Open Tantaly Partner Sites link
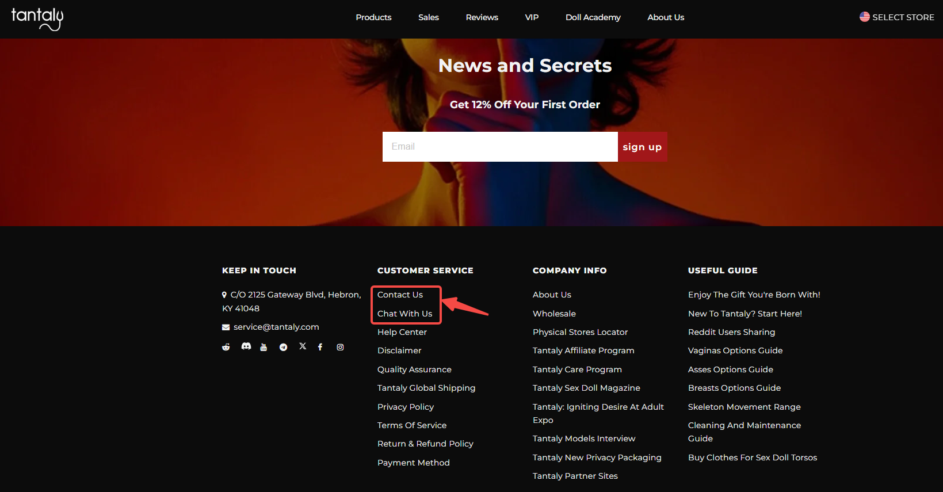This screenshot has width=943, height=492. 575,476
